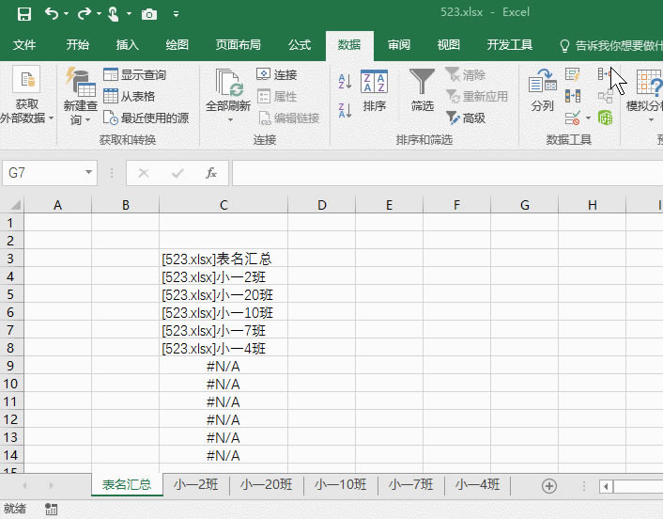
Task: Click the Remove Duplicates icon
Action: click(573, 96)
